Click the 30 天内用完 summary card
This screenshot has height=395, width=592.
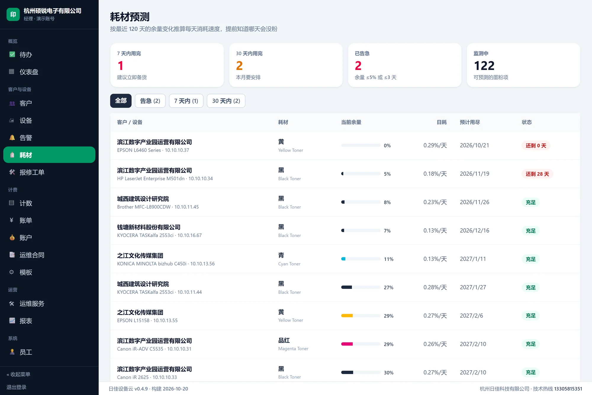tap(286, 65)
